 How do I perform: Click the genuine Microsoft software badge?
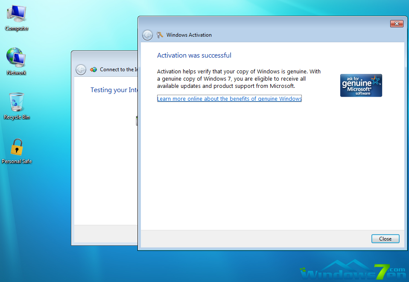point(361,85)
